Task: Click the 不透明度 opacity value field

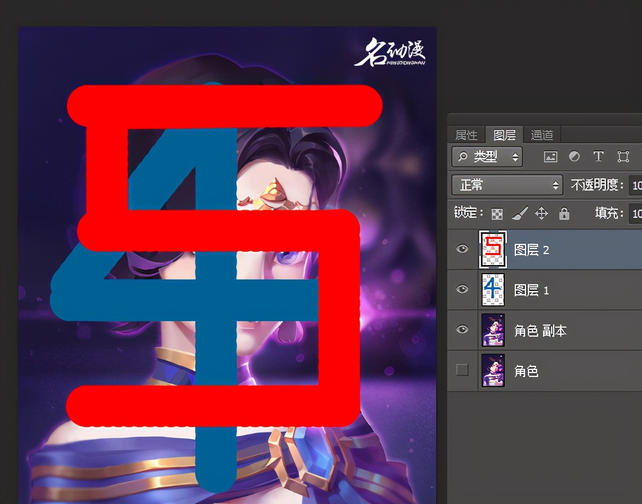Action: tap(635, 185)
